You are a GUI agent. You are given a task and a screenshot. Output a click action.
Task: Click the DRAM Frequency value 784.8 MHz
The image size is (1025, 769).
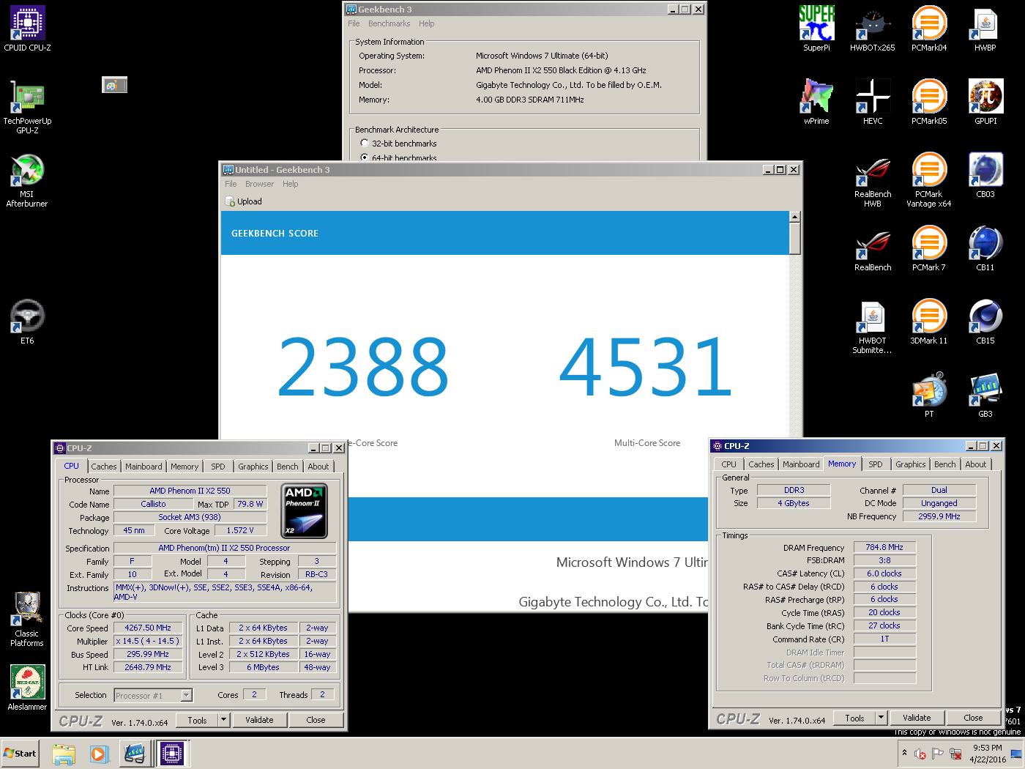884,547
